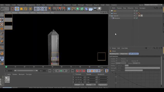Select the Capsule object in tree
Viewport: 164px width, 92px height.
point(116,16)
